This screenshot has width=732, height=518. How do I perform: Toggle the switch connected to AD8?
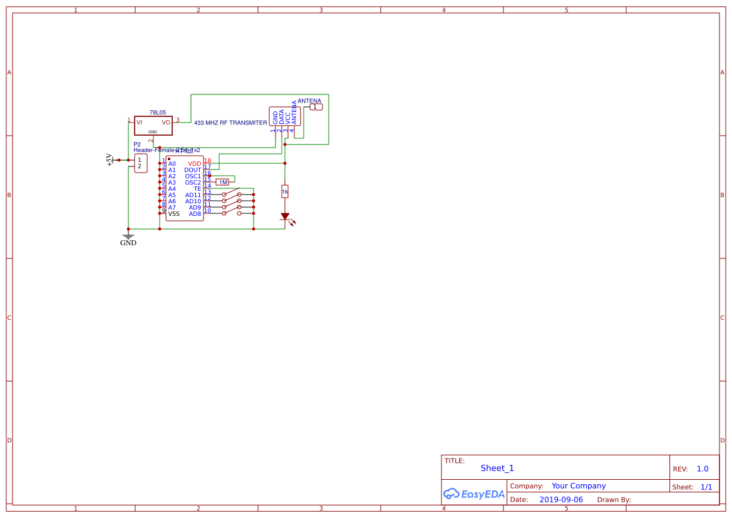(231, 213)
